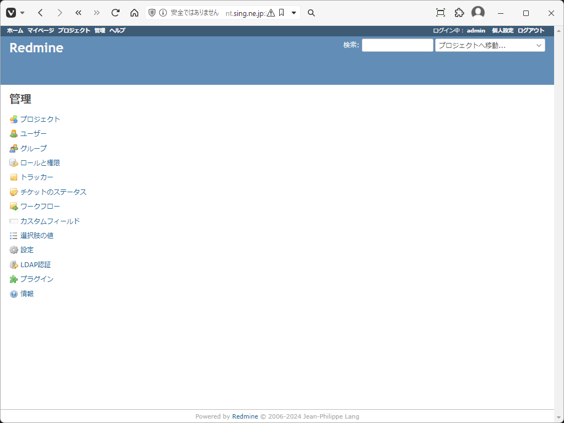Click the gear icon beside 設定

(14, 250)
